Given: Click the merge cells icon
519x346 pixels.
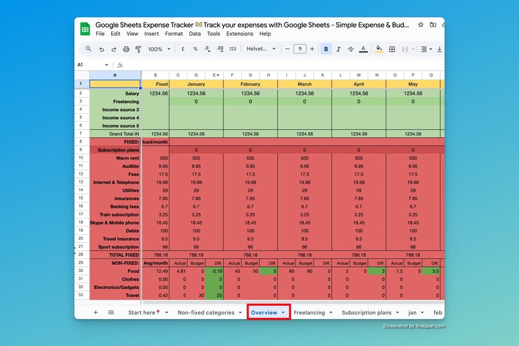Looking at the screenshot, I should point(405,49).
